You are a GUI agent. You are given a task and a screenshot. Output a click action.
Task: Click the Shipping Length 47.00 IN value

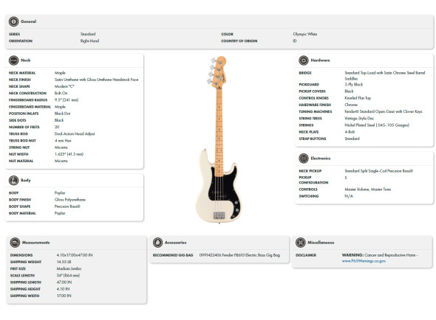(64, 282)
